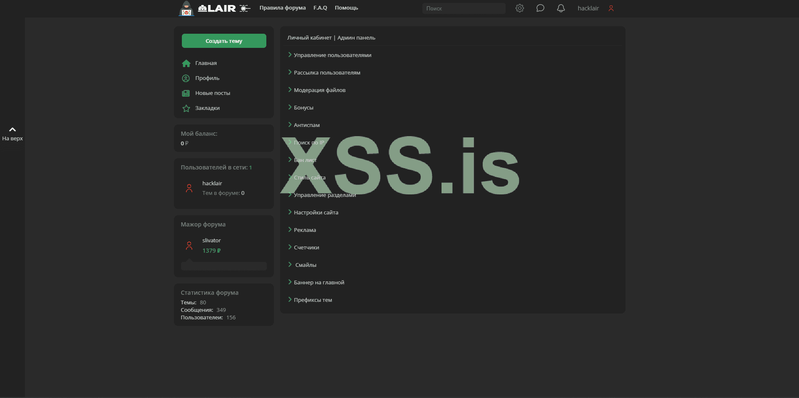Screen dimensions: 799x398
Task: Click the Админ панель breadcrumb
Action: [x=356, y=37]
